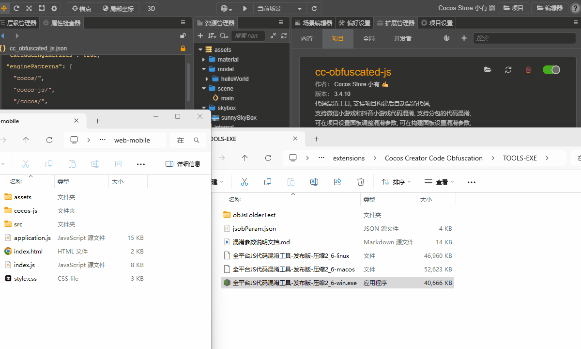Focus the extension manager 搜索 field
Image resolution: width=581 pixels, height=349 pixels.
524,38
